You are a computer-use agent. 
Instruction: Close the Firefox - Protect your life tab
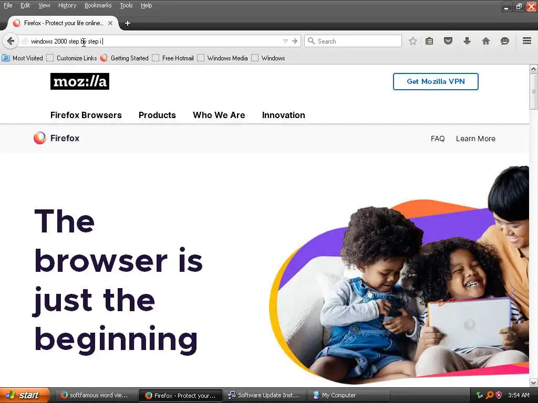110,23
